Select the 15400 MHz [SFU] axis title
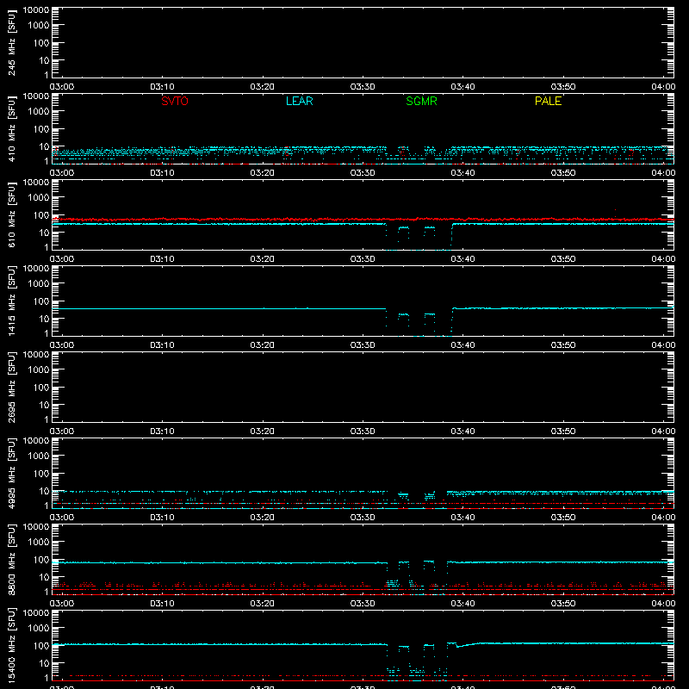The image size is (689, 689). (x=11, y=645)
